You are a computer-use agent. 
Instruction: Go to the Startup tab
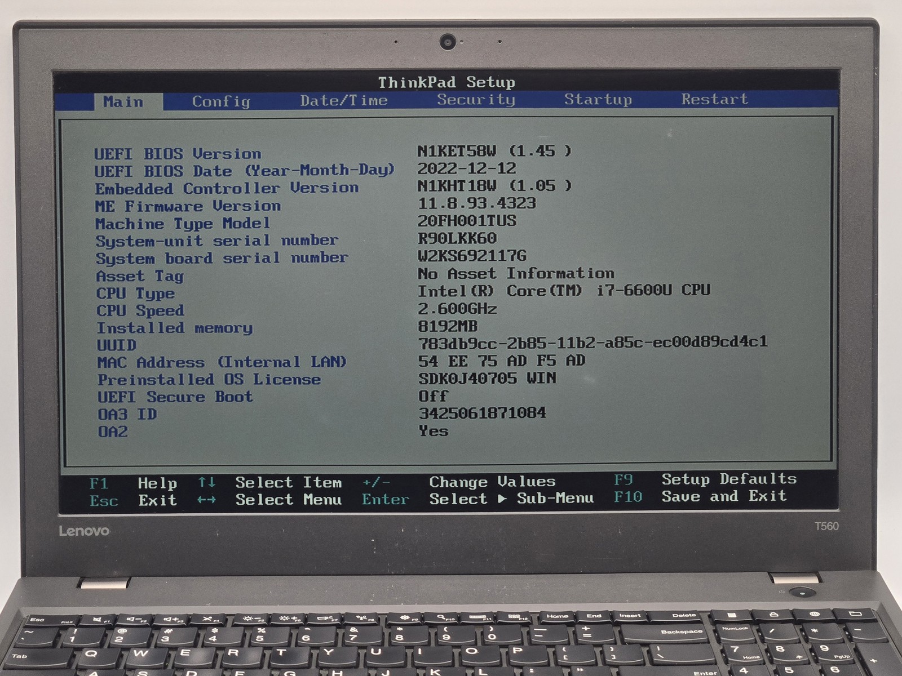pyautogui.click(x=598, y=99)
